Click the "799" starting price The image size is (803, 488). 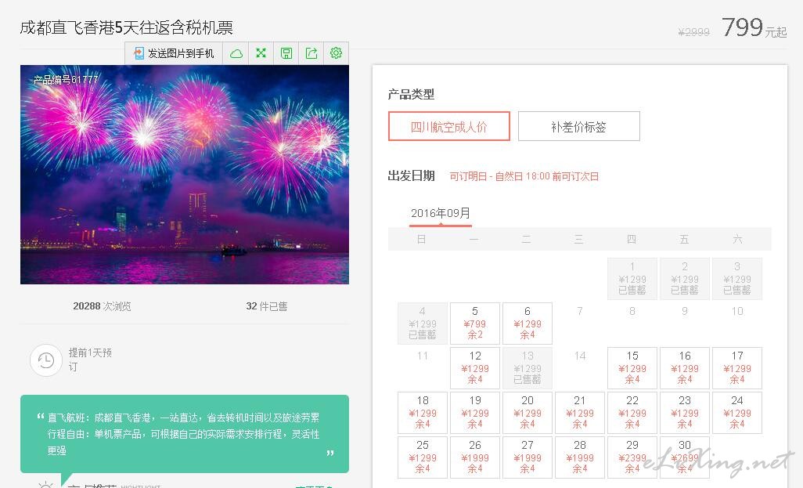742,27
